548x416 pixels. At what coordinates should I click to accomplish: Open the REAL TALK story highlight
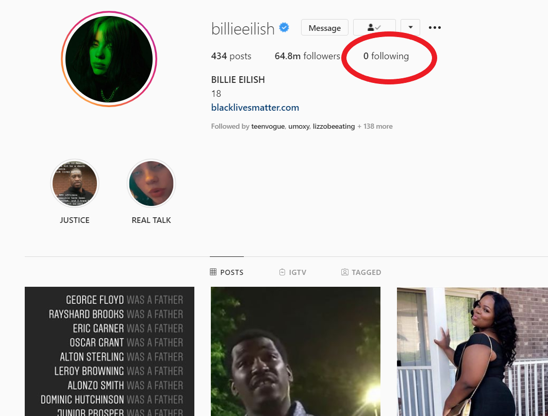pos(152,183)
